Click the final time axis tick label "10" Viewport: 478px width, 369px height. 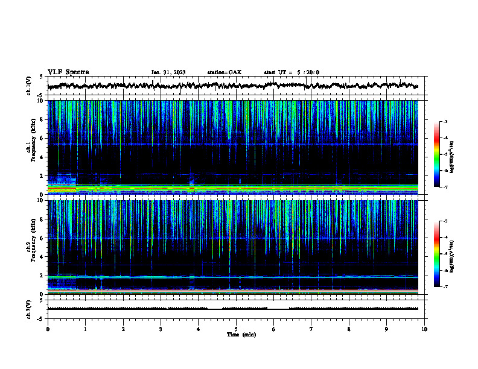click(x=424, y=329)
